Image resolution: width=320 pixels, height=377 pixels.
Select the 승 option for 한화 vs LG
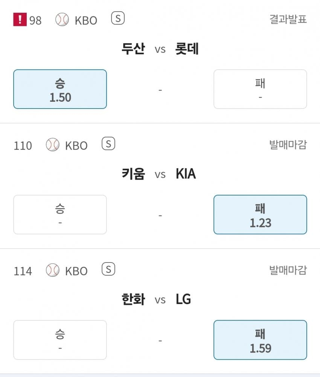pos(60,340)
